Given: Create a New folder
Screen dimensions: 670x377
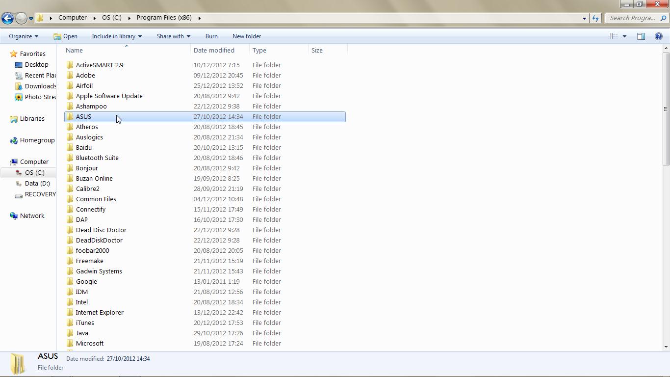Looking at the screenshot, I should (x=246, y=36).
